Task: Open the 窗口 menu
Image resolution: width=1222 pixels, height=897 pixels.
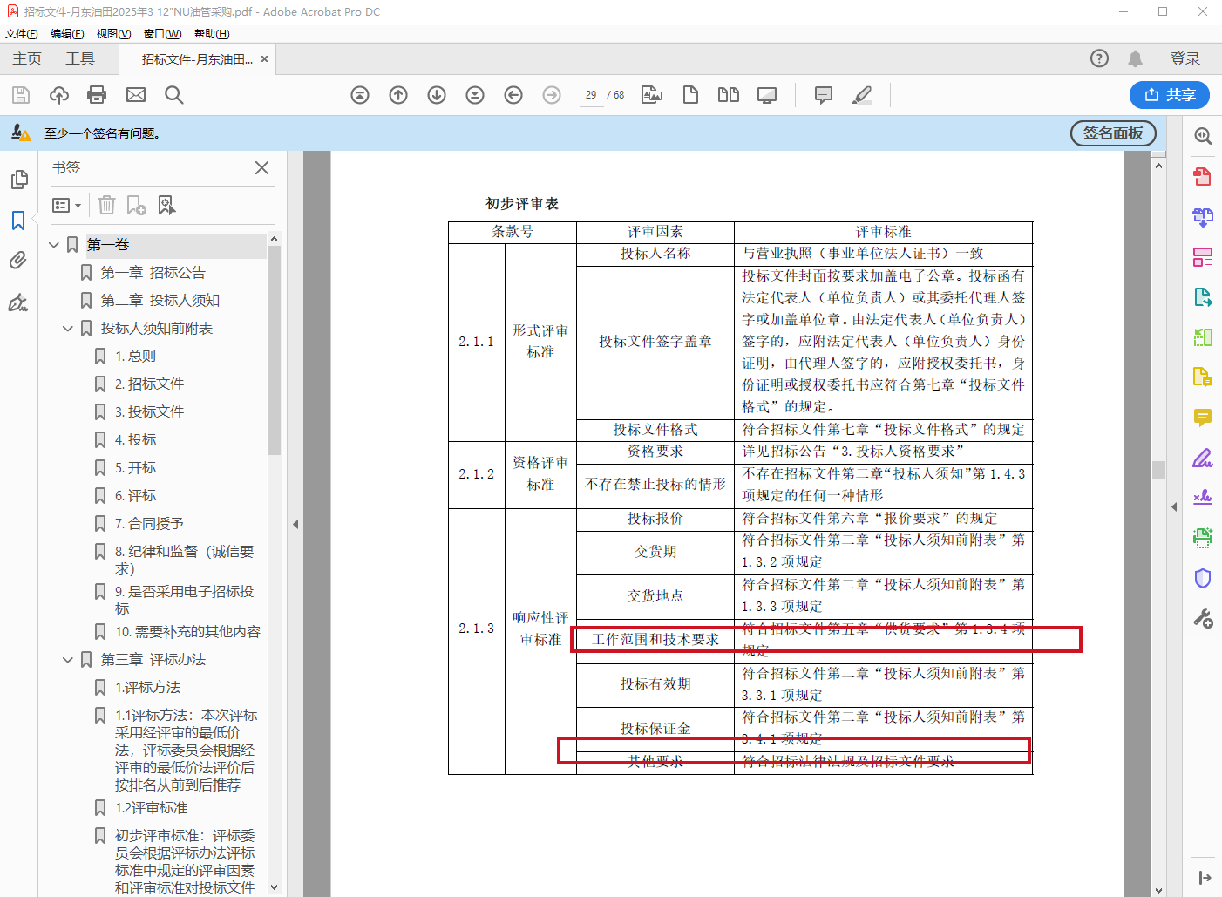Action: point(163,34)
